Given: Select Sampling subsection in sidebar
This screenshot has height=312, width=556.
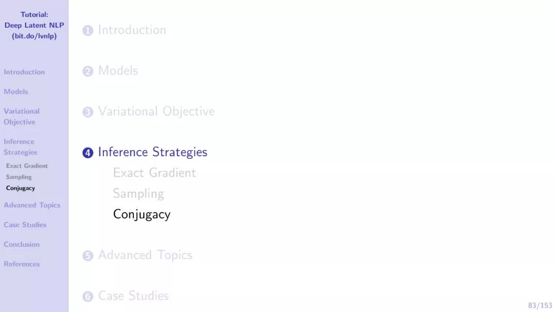Looking at the screenshot, I should [19, 177].
